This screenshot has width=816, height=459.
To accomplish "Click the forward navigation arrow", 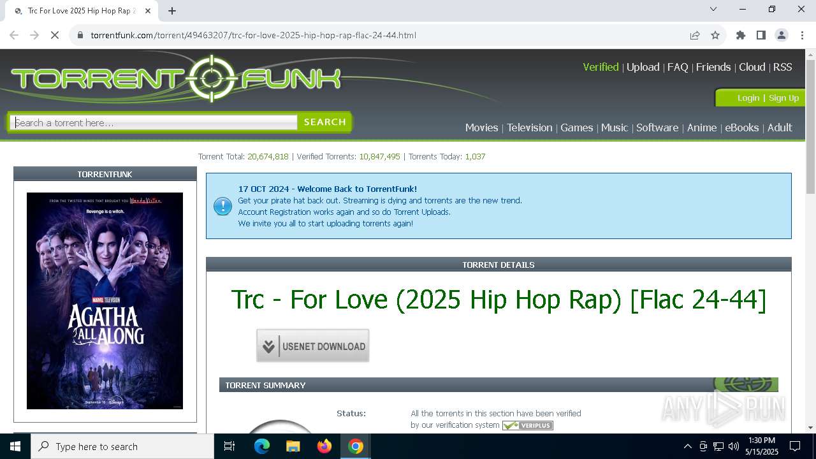I will point(34,35).
